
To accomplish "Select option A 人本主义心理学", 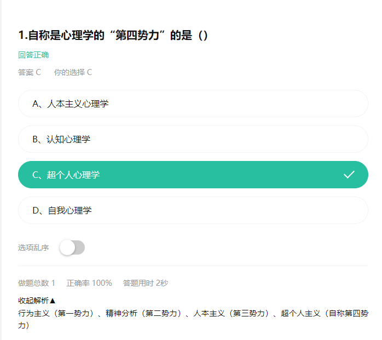I will (193, 103).
